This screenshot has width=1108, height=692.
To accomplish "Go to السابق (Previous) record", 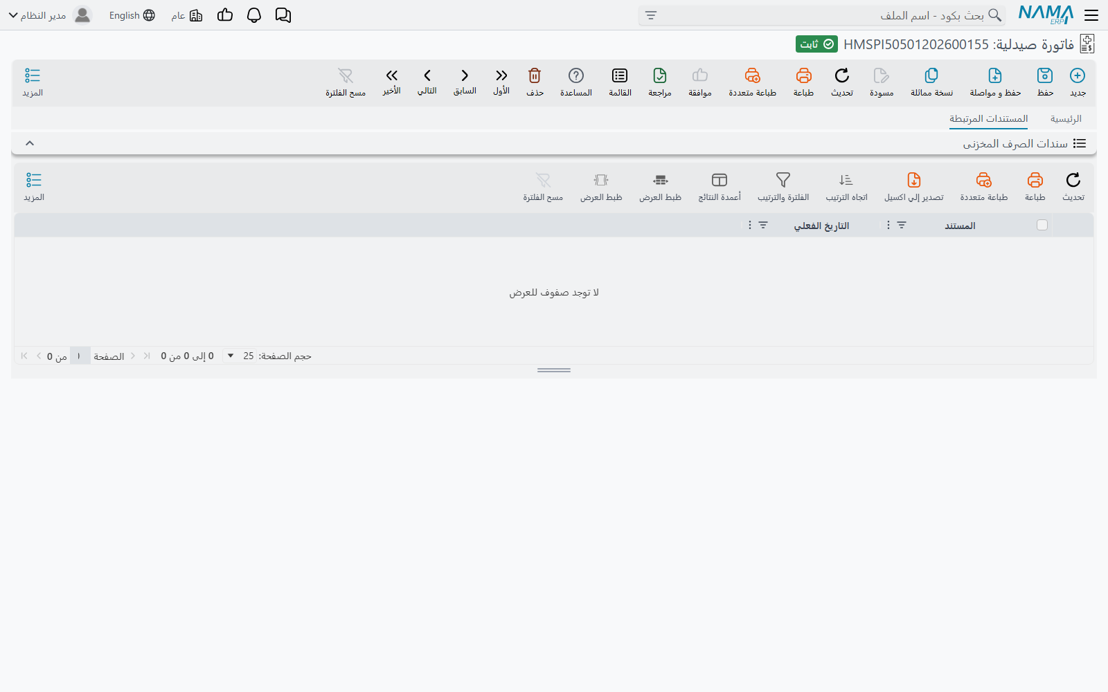I will (465, 75).
